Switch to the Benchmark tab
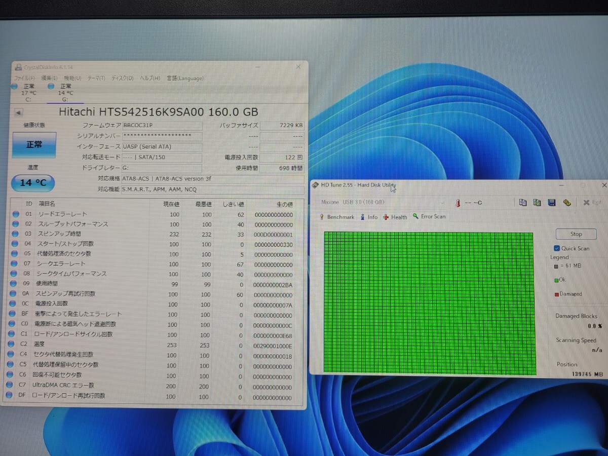The height and width of the screenshot is (456, 608). (336, 217)
